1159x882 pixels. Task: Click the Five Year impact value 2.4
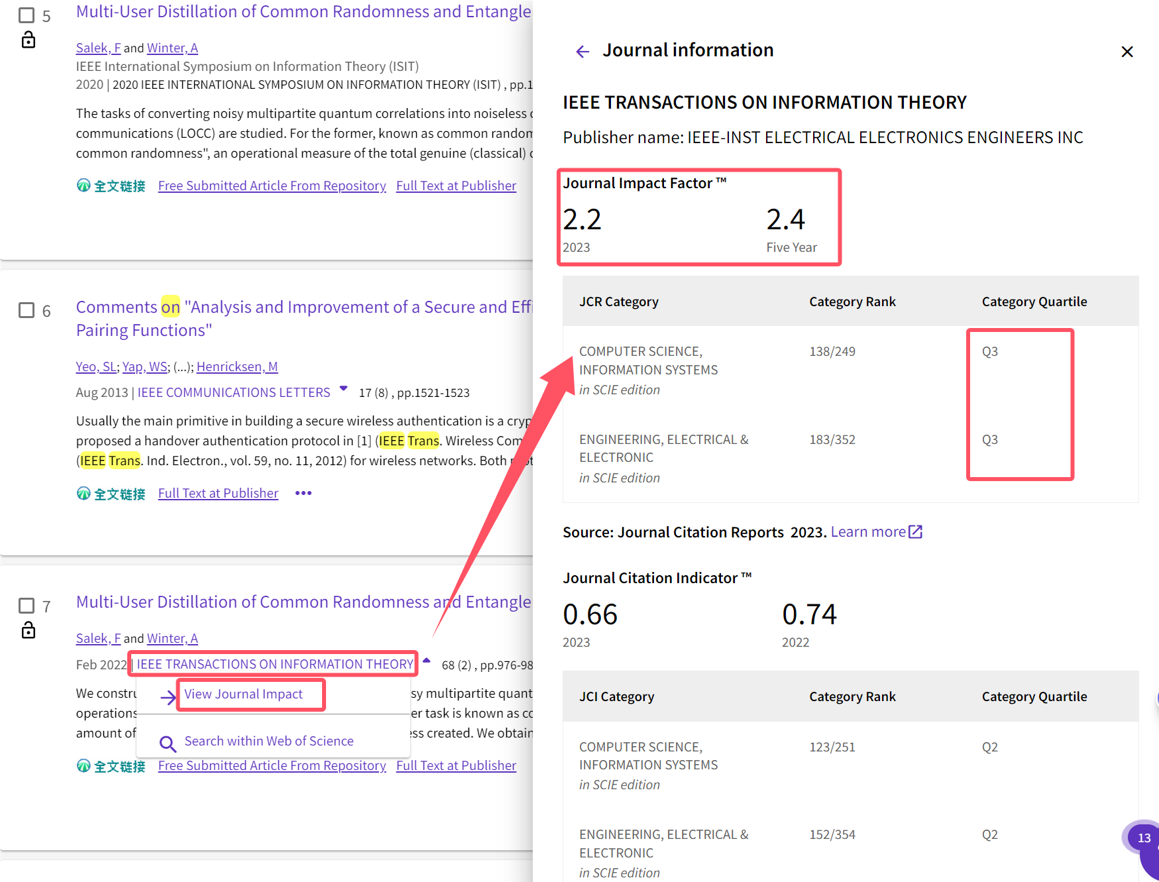coord(786,219)
